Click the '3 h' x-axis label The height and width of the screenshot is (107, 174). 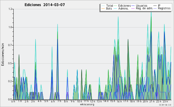tap(33, 102)
